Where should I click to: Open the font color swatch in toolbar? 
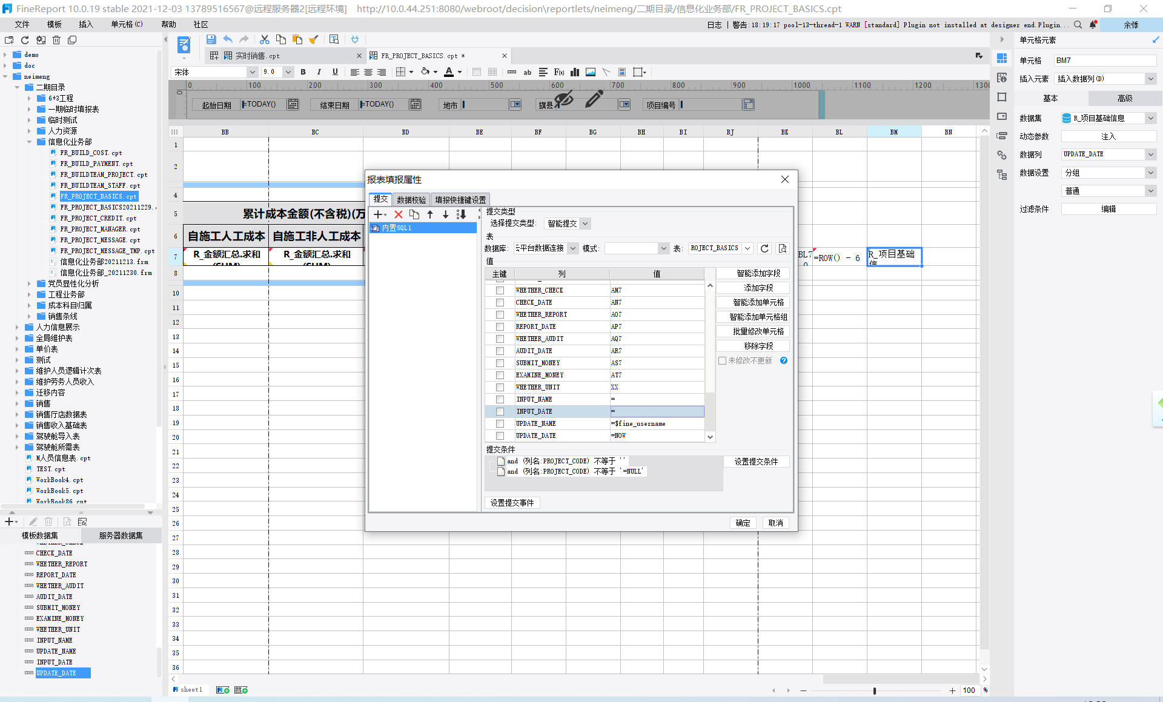click(x=449, y=72)
